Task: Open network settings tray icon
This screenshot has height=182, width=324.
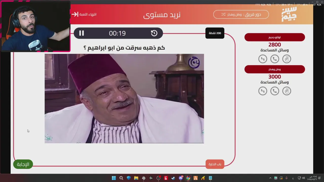Action: 299,178
